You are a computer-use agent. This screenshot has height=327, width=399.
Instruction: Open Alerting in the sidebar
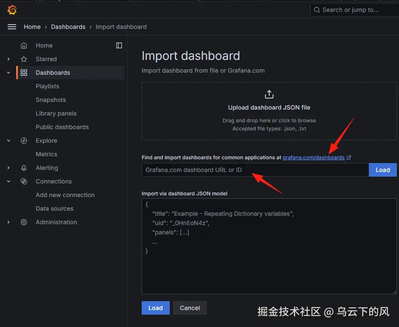pos(47,168)
